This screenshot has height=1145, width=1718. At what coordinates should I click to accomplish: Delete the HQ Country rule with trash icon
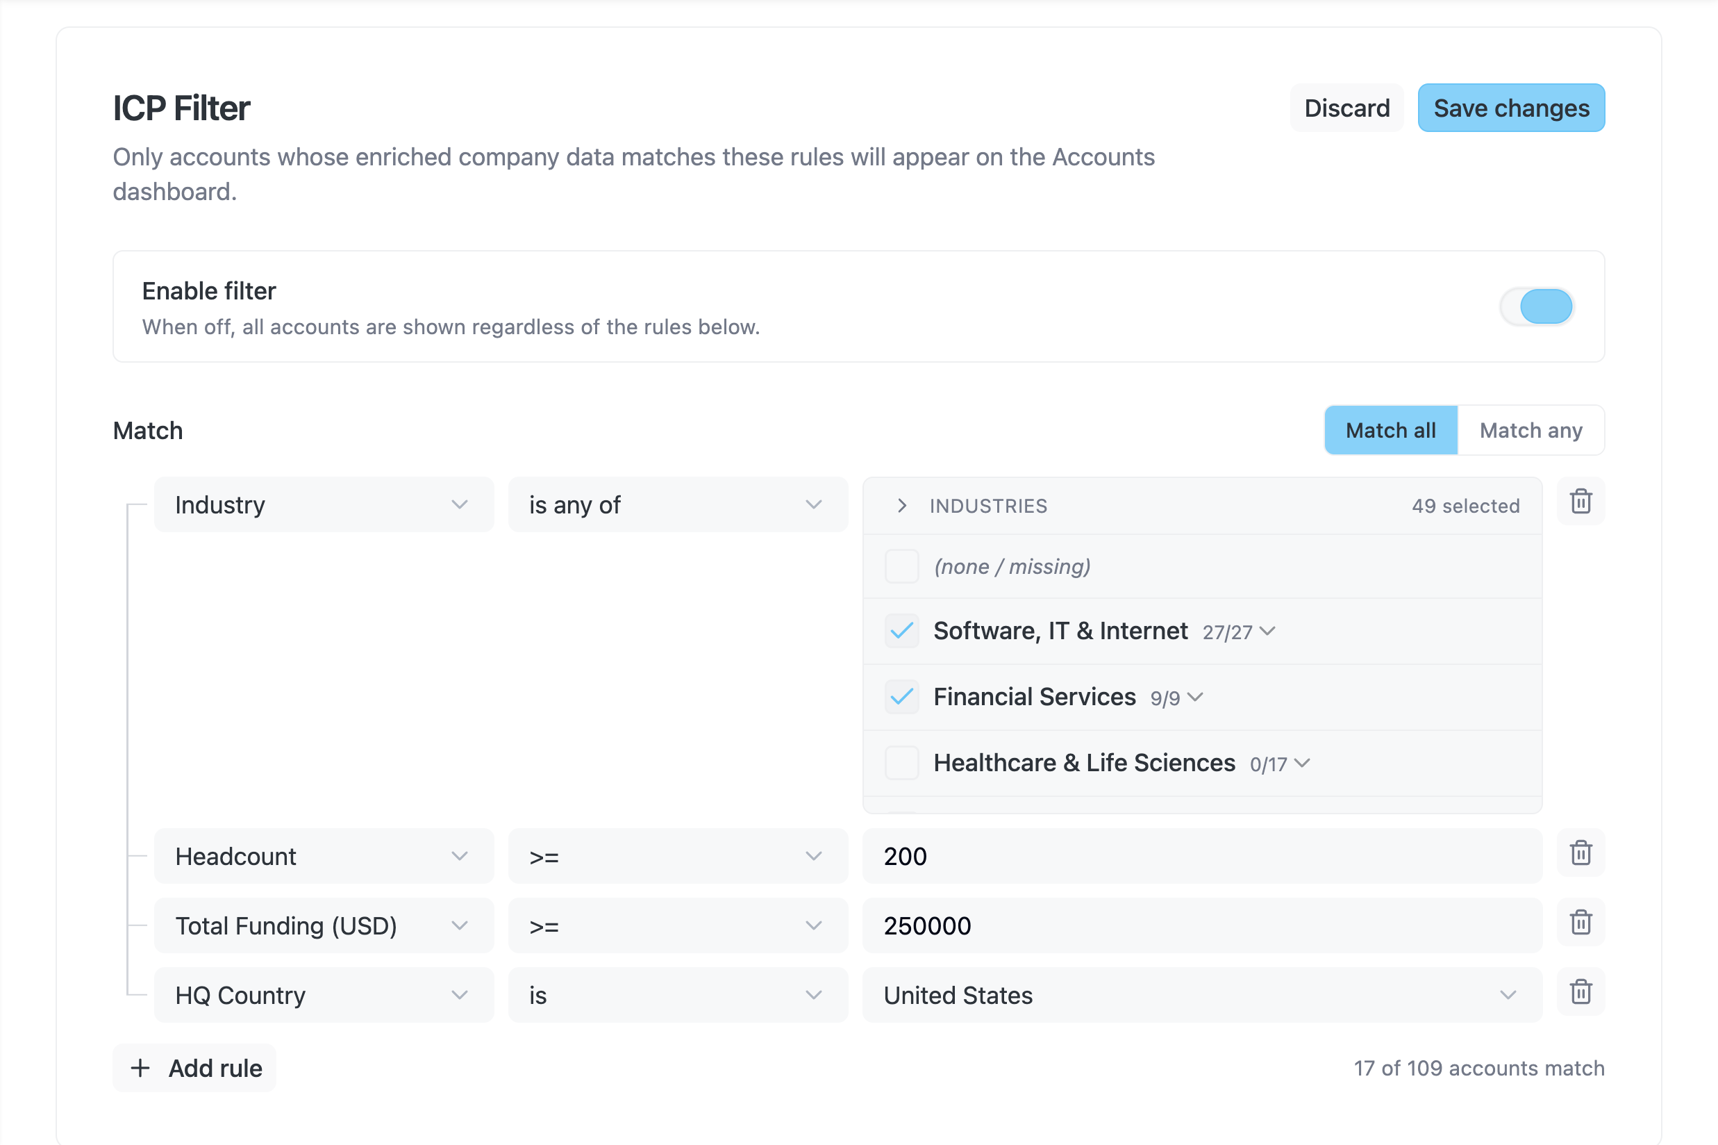(1580, 991)
